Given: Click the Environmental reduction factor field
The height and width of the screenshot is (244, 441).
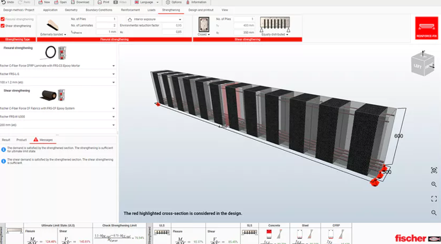Looking at the screenshot, I should point(172,26).
